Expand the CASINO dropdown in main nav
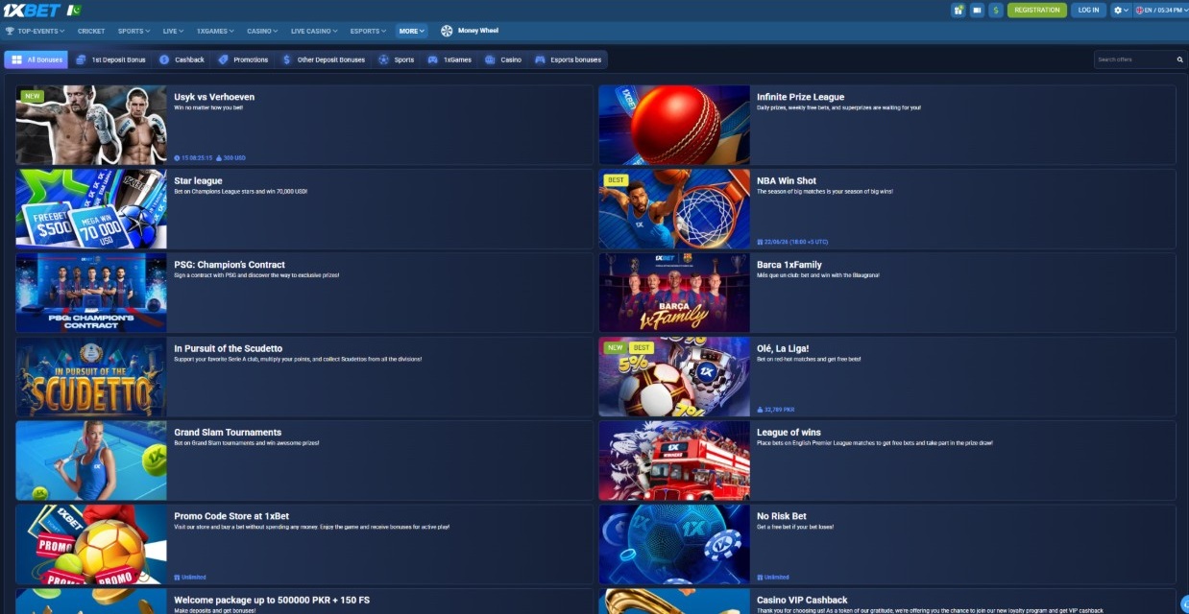Screen dimensions: 1189x614 point(262,31)
